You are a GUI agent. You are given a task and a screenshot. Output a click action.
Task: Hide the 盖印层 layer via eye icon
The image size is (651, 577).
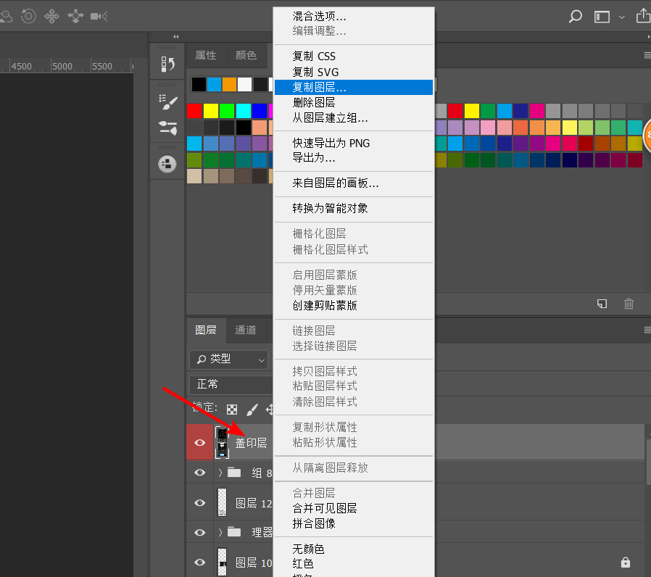199,442
